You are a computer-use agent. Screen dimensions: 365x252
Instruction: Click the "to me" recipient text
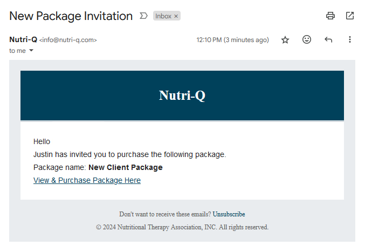coord(17,51)
